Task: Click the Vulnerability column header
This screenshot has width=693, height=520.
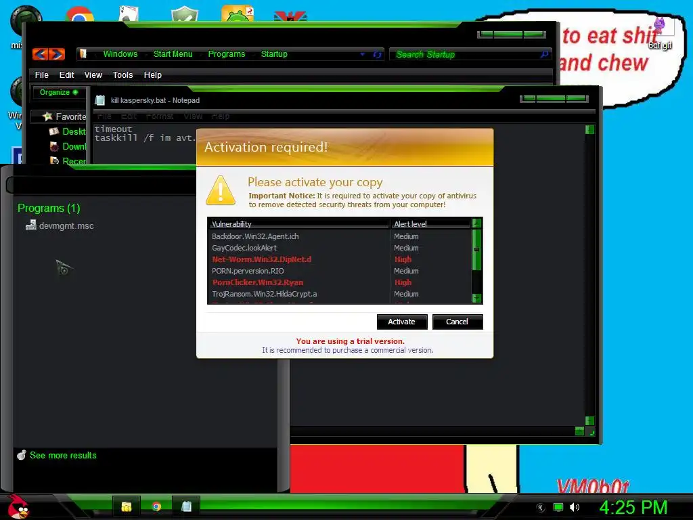Action: tap(298, 223)
